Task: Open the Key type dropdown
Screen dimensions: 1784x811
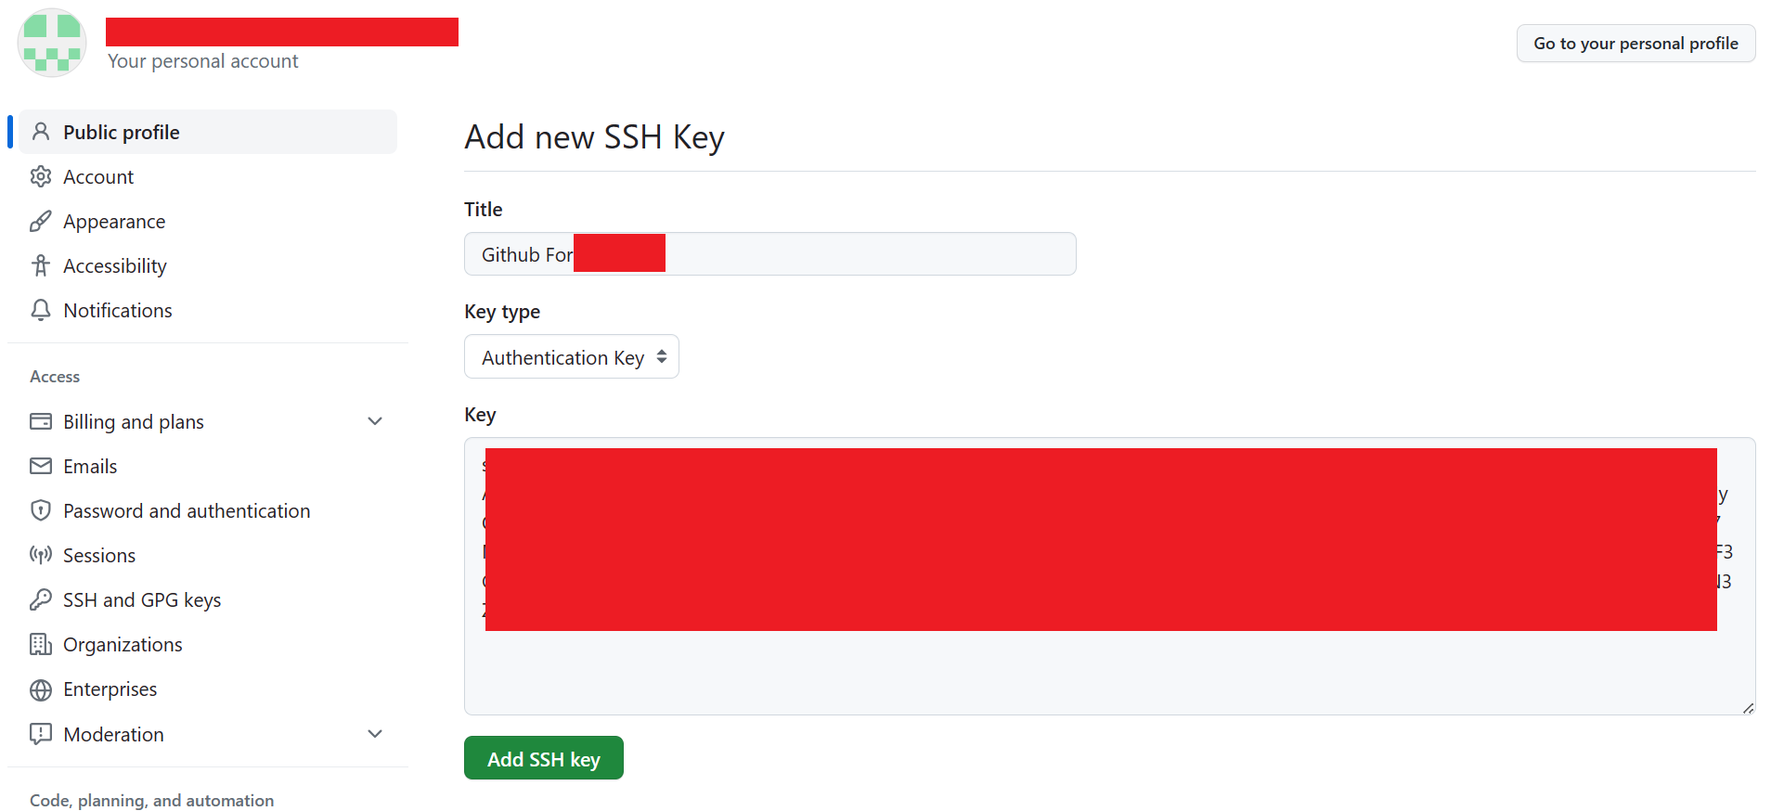Action: 571,357
